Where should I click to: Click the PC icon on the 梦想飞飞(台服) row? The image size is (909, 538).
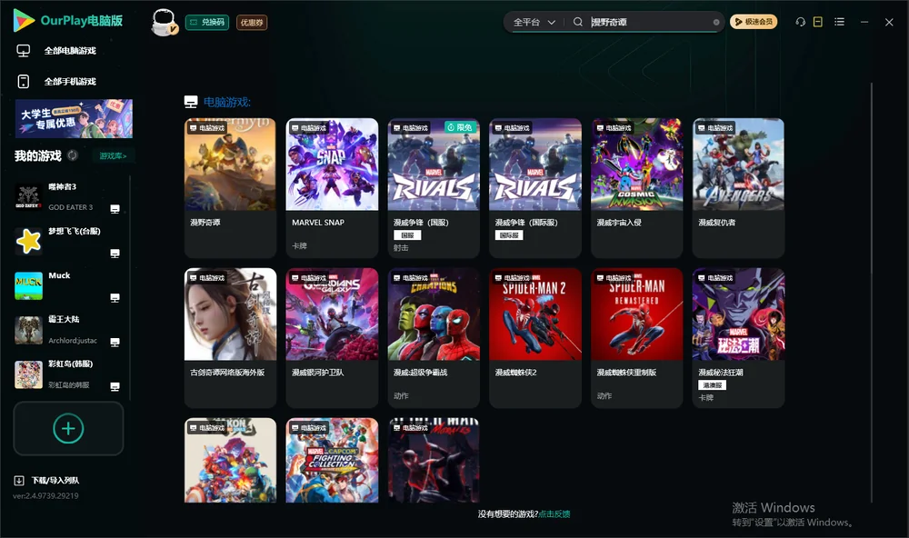coord(115,254)
